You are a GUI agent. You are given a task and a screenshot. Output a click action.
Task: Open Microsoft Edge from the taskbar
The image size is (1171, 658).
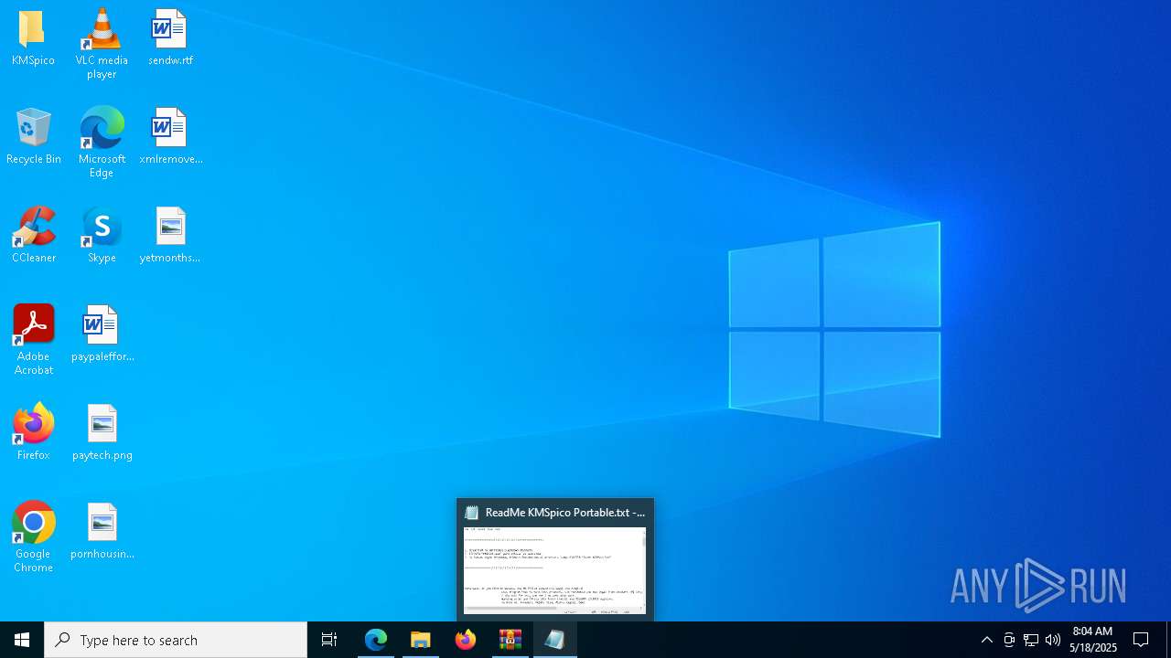pyautogui.click(x=376, y=640)
